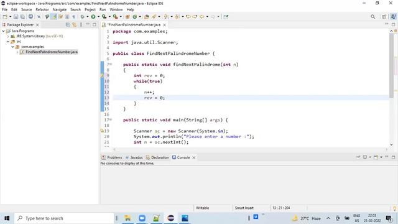Screen dimensions: 398x224
Task: Collapse the src folder node
Action: tap(8, 42)
